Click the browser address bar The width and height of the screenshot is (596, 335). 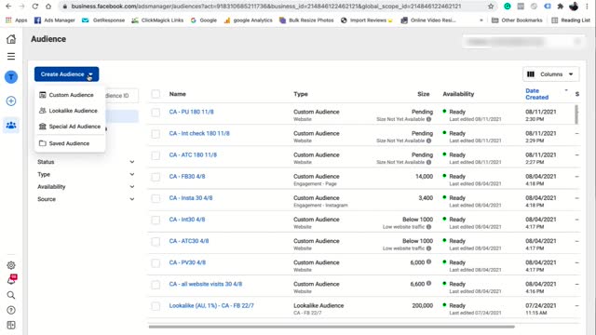(x=266, y=7)
